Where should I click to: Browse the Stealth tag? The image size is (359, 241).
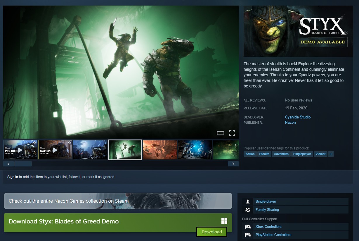(x=264, y=154)
